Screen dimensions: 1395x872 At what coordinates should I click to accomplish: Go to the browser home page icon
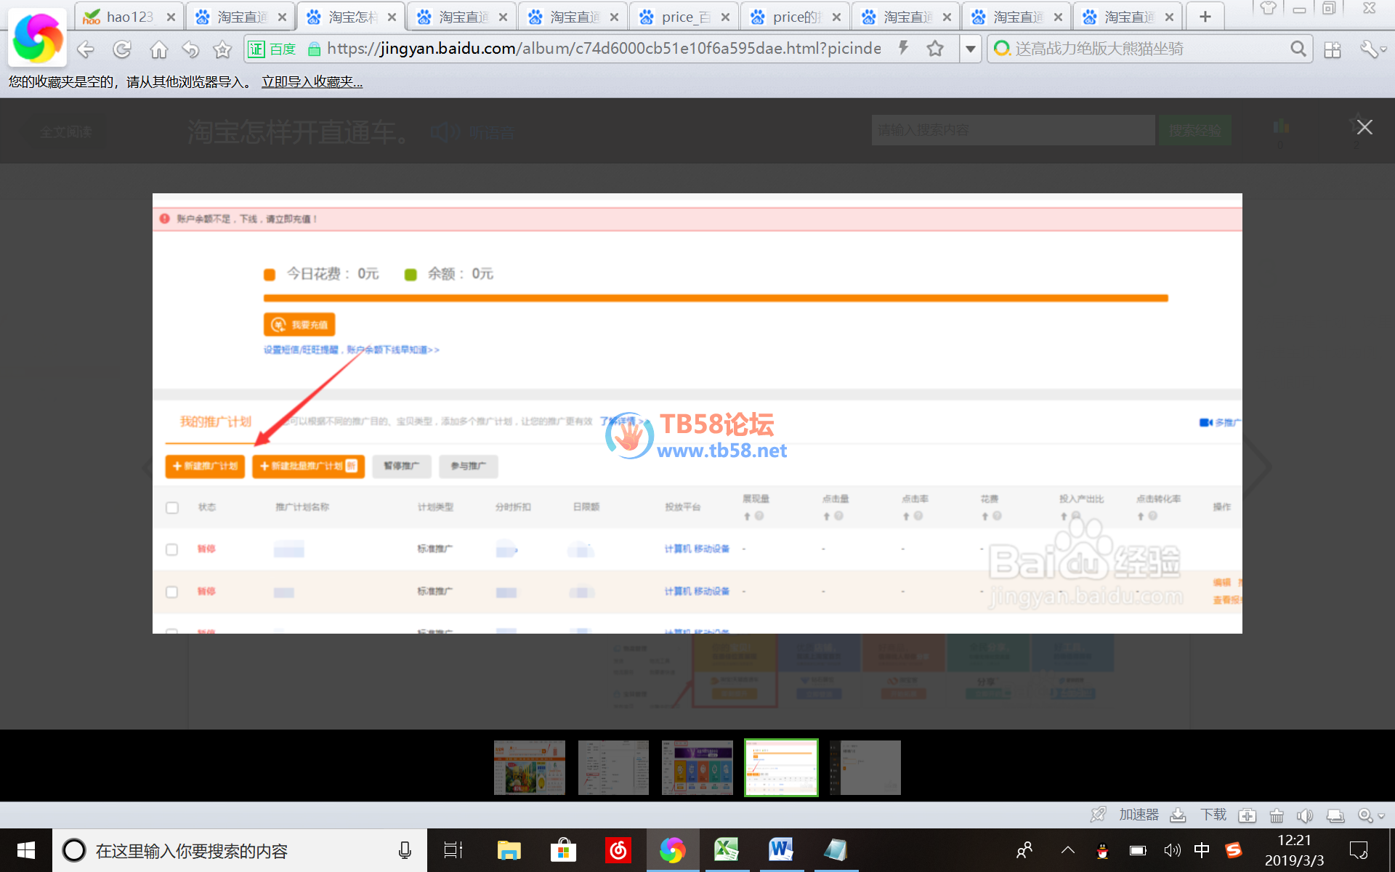tap(158, 49)
